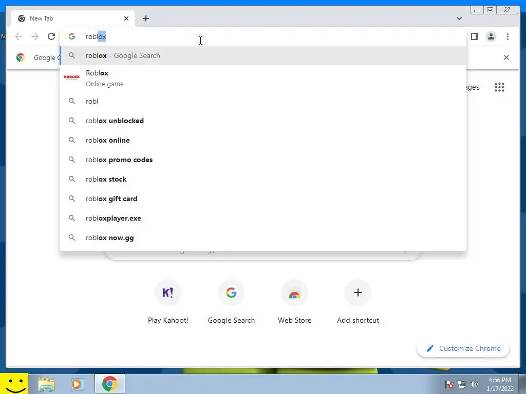
Task: Select 'roblox stock' suggestion
Action: point(263,179)
